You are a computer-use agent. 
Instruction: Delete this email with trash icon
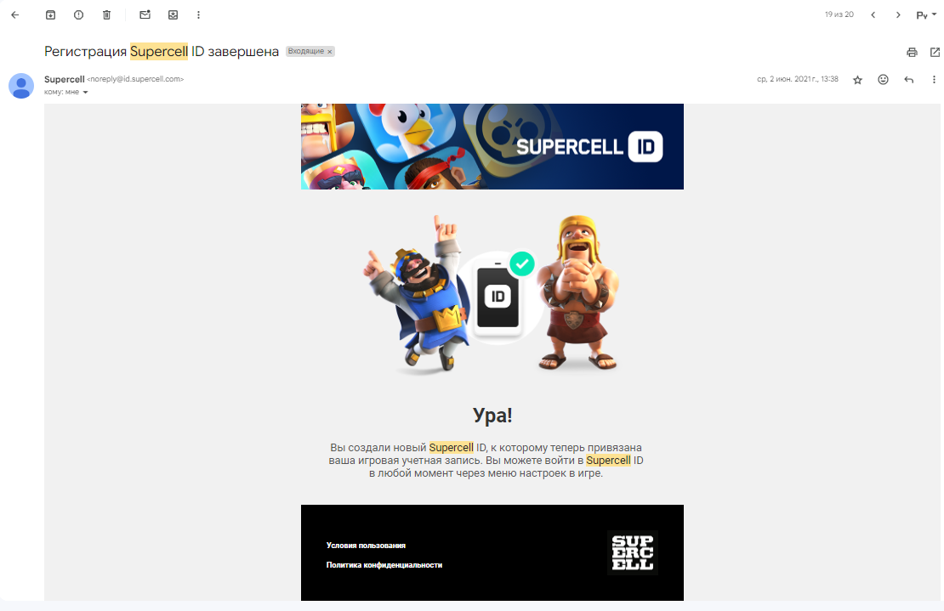click(x=106, y=15)
